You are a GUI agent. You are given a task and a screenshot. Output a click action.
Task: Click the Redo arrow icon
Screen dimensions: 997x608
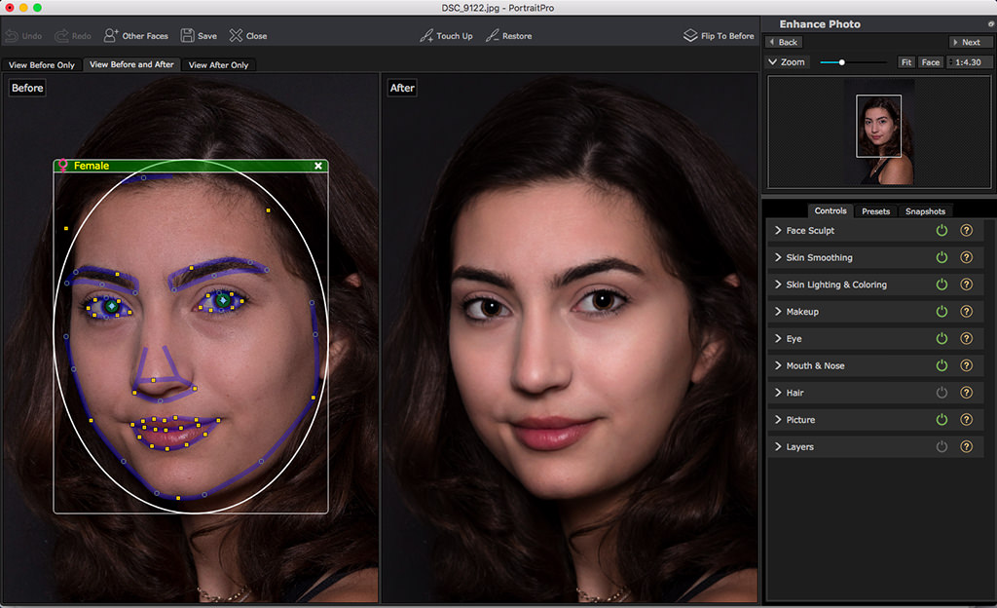(x=61, y=36)
